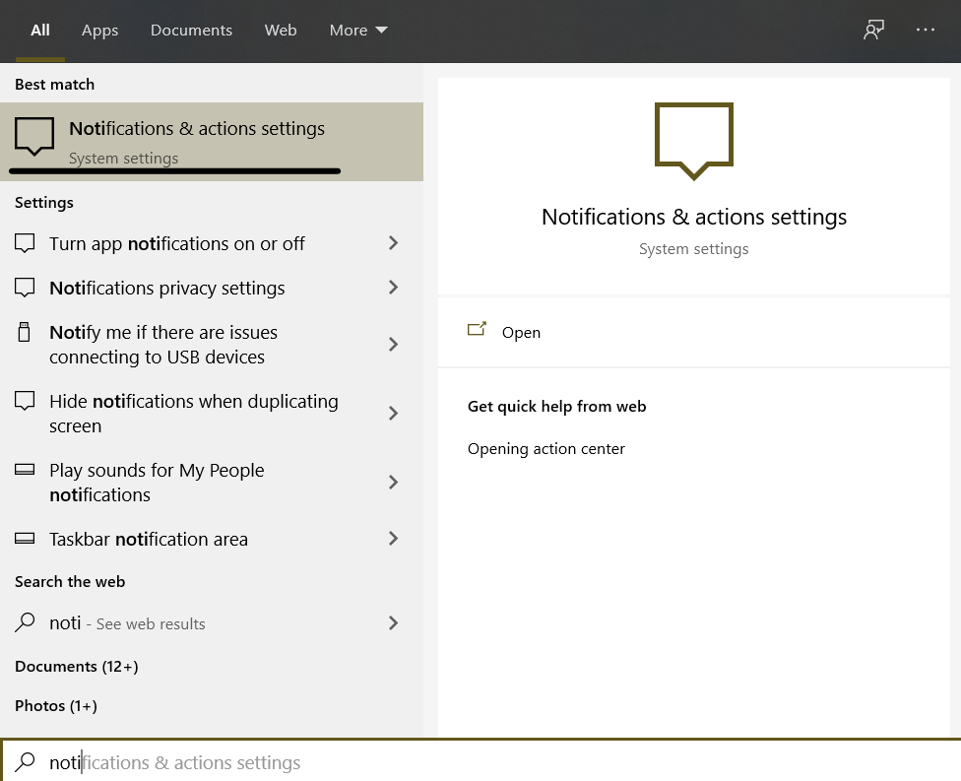961x781 pixels.
Task: Click the Taskbar notification area icon
Action: 25,540
